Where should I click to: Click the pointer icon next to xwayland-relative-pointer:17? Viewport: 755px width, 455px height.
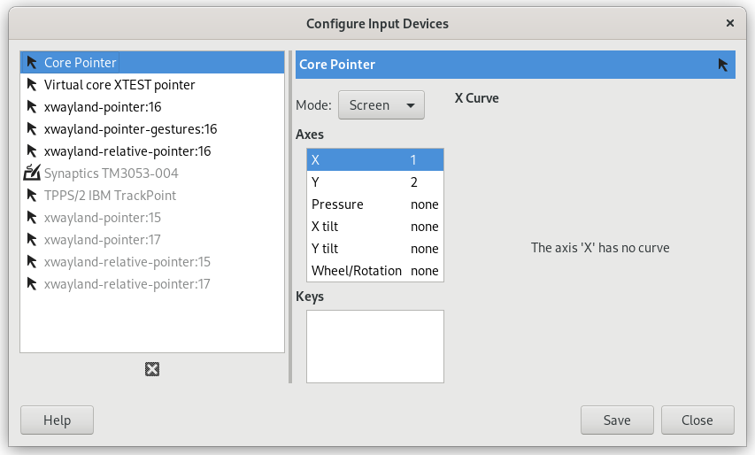click(32, 284)
